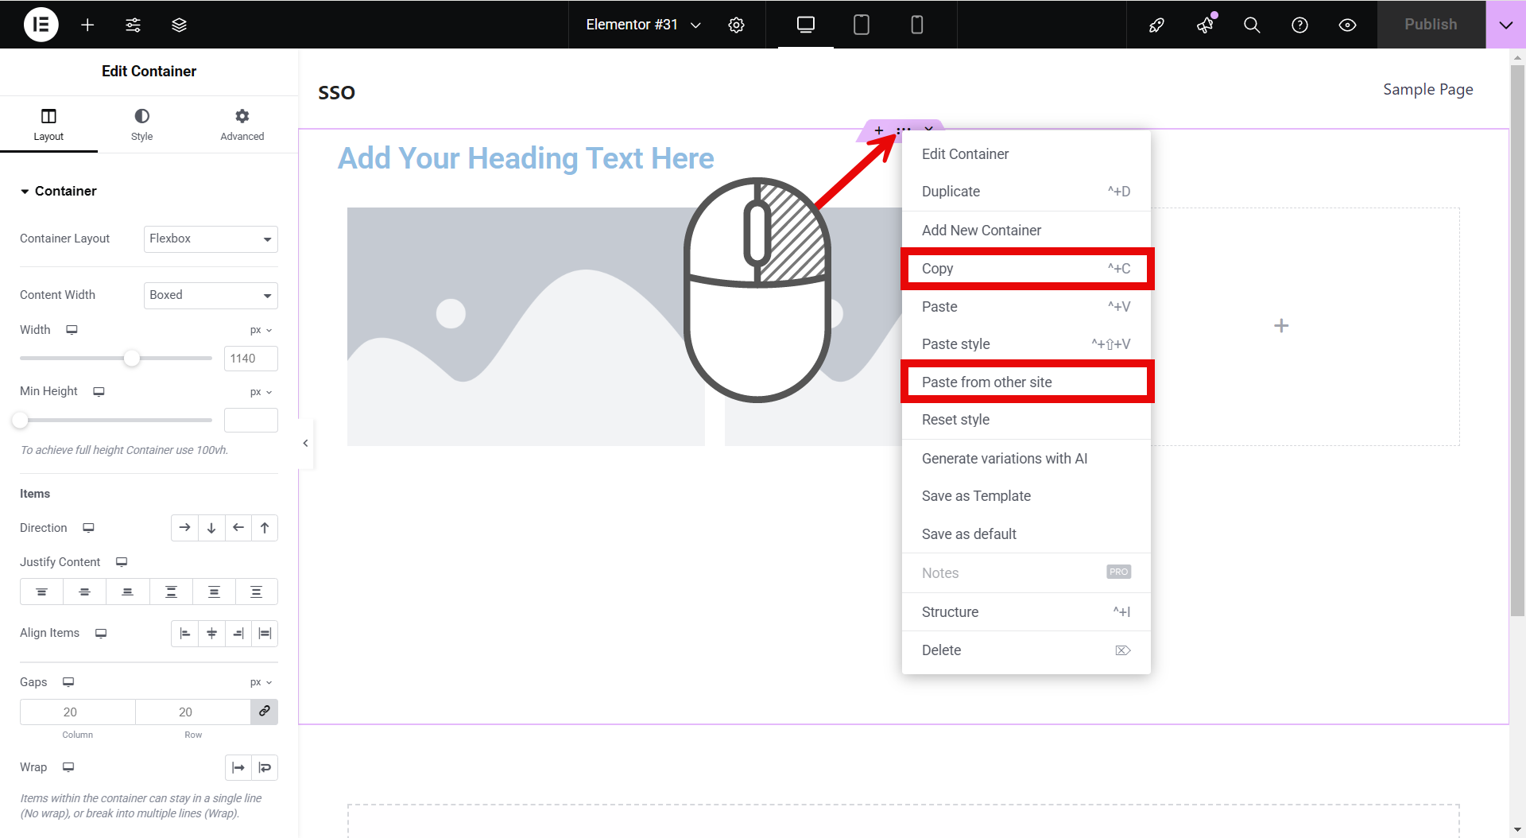Set Direction to column down arrow

(x=211, y=528)
